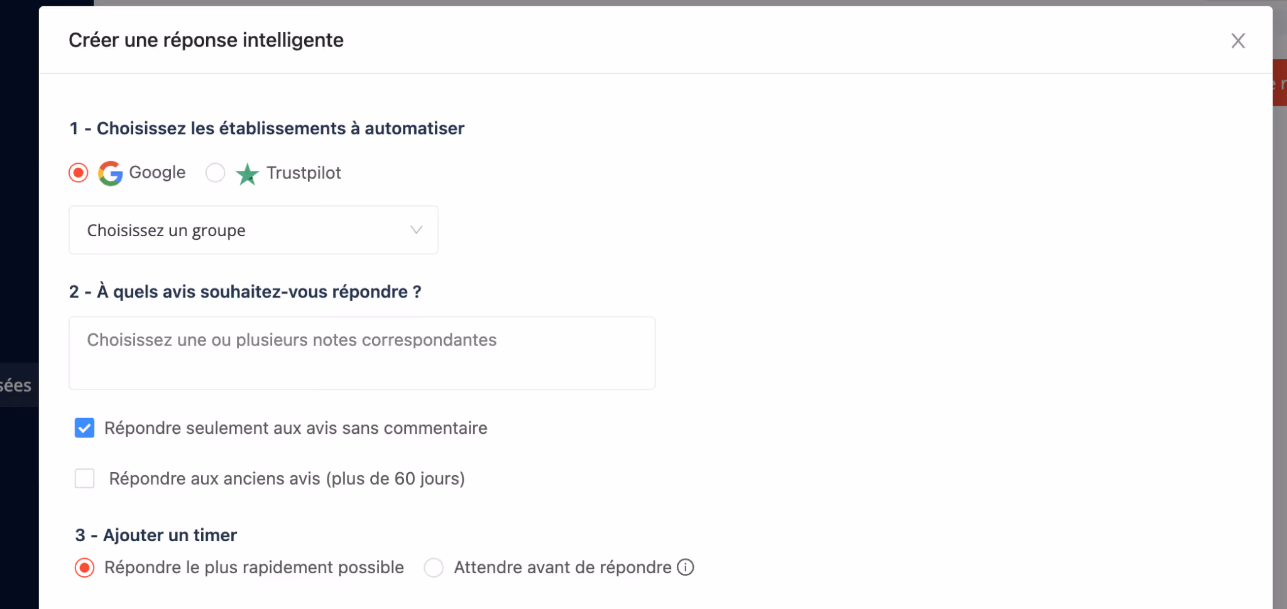
Task: Click the info icon beside Attendre avant de répondre
Action: [686, 568]
